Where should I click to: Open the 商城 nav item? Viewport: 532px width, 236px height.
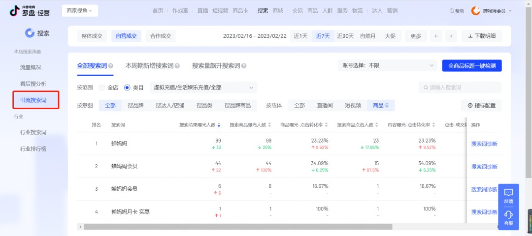pos(277,11)
